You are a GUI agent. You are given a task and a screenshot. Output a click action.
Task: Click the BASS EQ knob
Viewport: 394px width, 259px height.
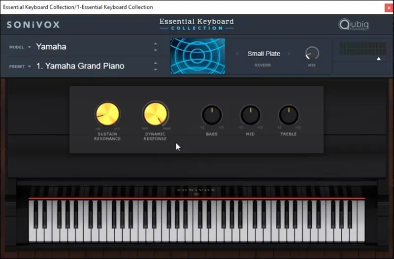(212, 115)
